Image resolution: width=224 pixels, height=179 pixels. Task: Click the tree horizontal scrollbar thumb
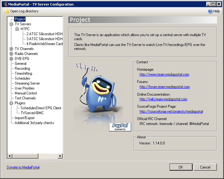(x=25, y=156)
